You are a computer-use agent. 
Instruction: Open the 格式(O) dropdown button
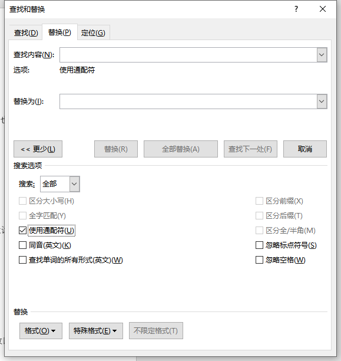(41, 331)
